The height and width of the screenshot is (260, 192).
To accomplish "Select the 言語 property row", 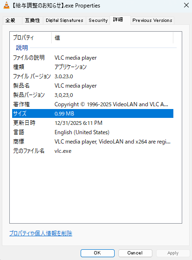I will tap(93, 132).
